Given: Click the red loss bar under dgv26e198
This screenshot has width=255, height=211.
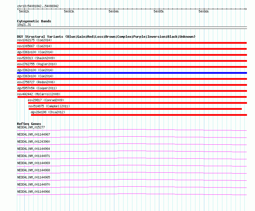Looking at the screenshot, I should pyautogui.click(x=139, y=115).
